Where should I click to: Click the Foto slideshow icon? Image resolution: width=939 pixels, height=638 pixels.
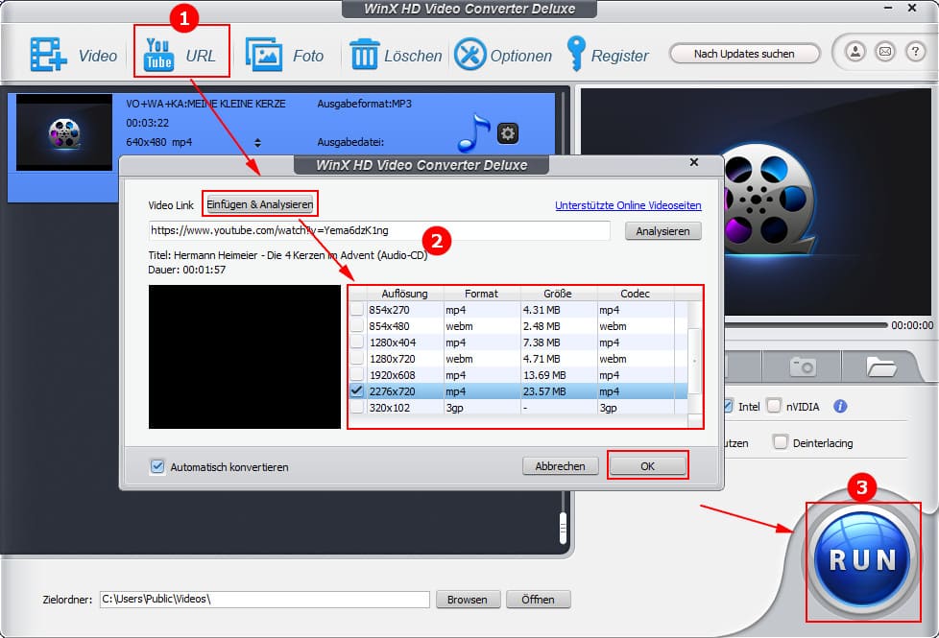pos(263,55)
